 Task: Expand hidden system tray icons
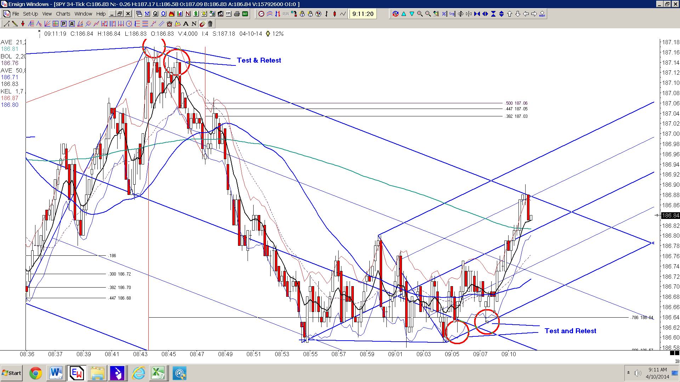click(628, 373)
